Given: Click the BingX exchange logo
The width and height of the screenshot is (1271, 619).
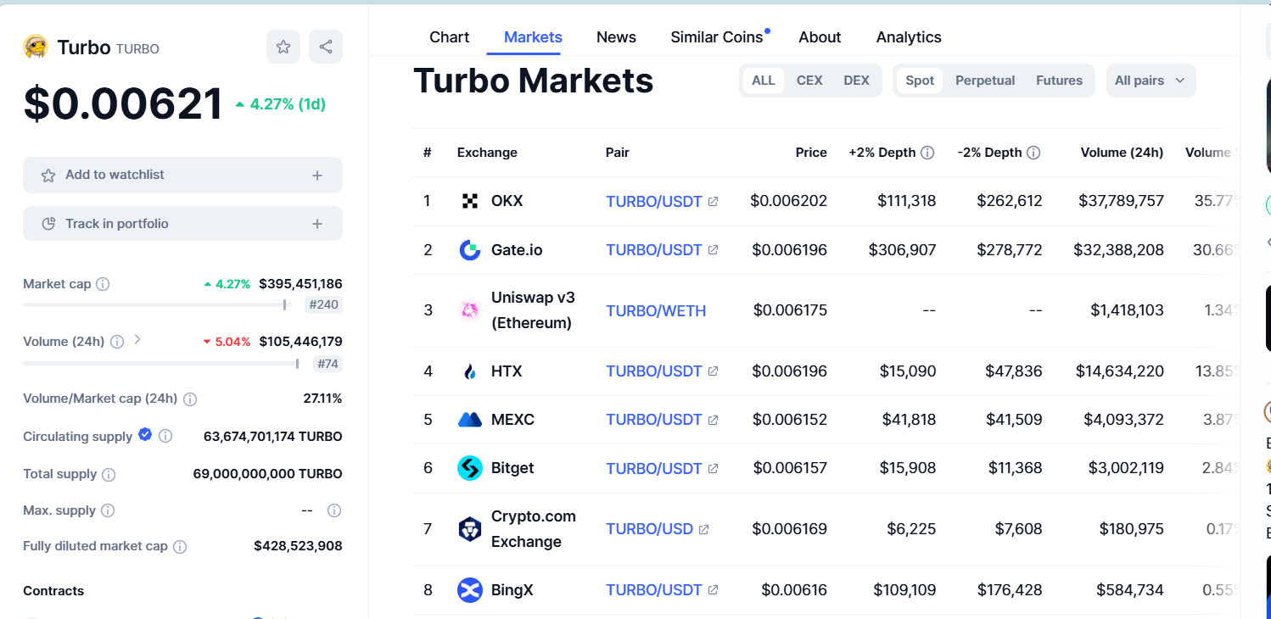Looking at the screenshot, I should point(470,590).
